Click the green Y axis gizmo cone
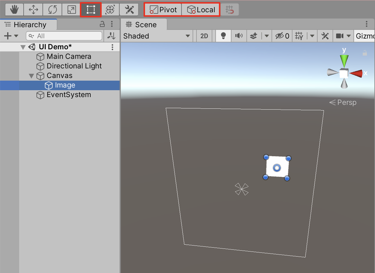The height and width of the screenshot is (273, 375). point(344,61)
